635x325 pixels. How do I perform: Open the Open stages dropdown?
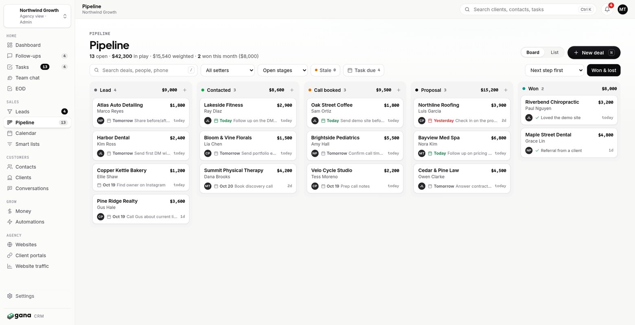point(282,70)
